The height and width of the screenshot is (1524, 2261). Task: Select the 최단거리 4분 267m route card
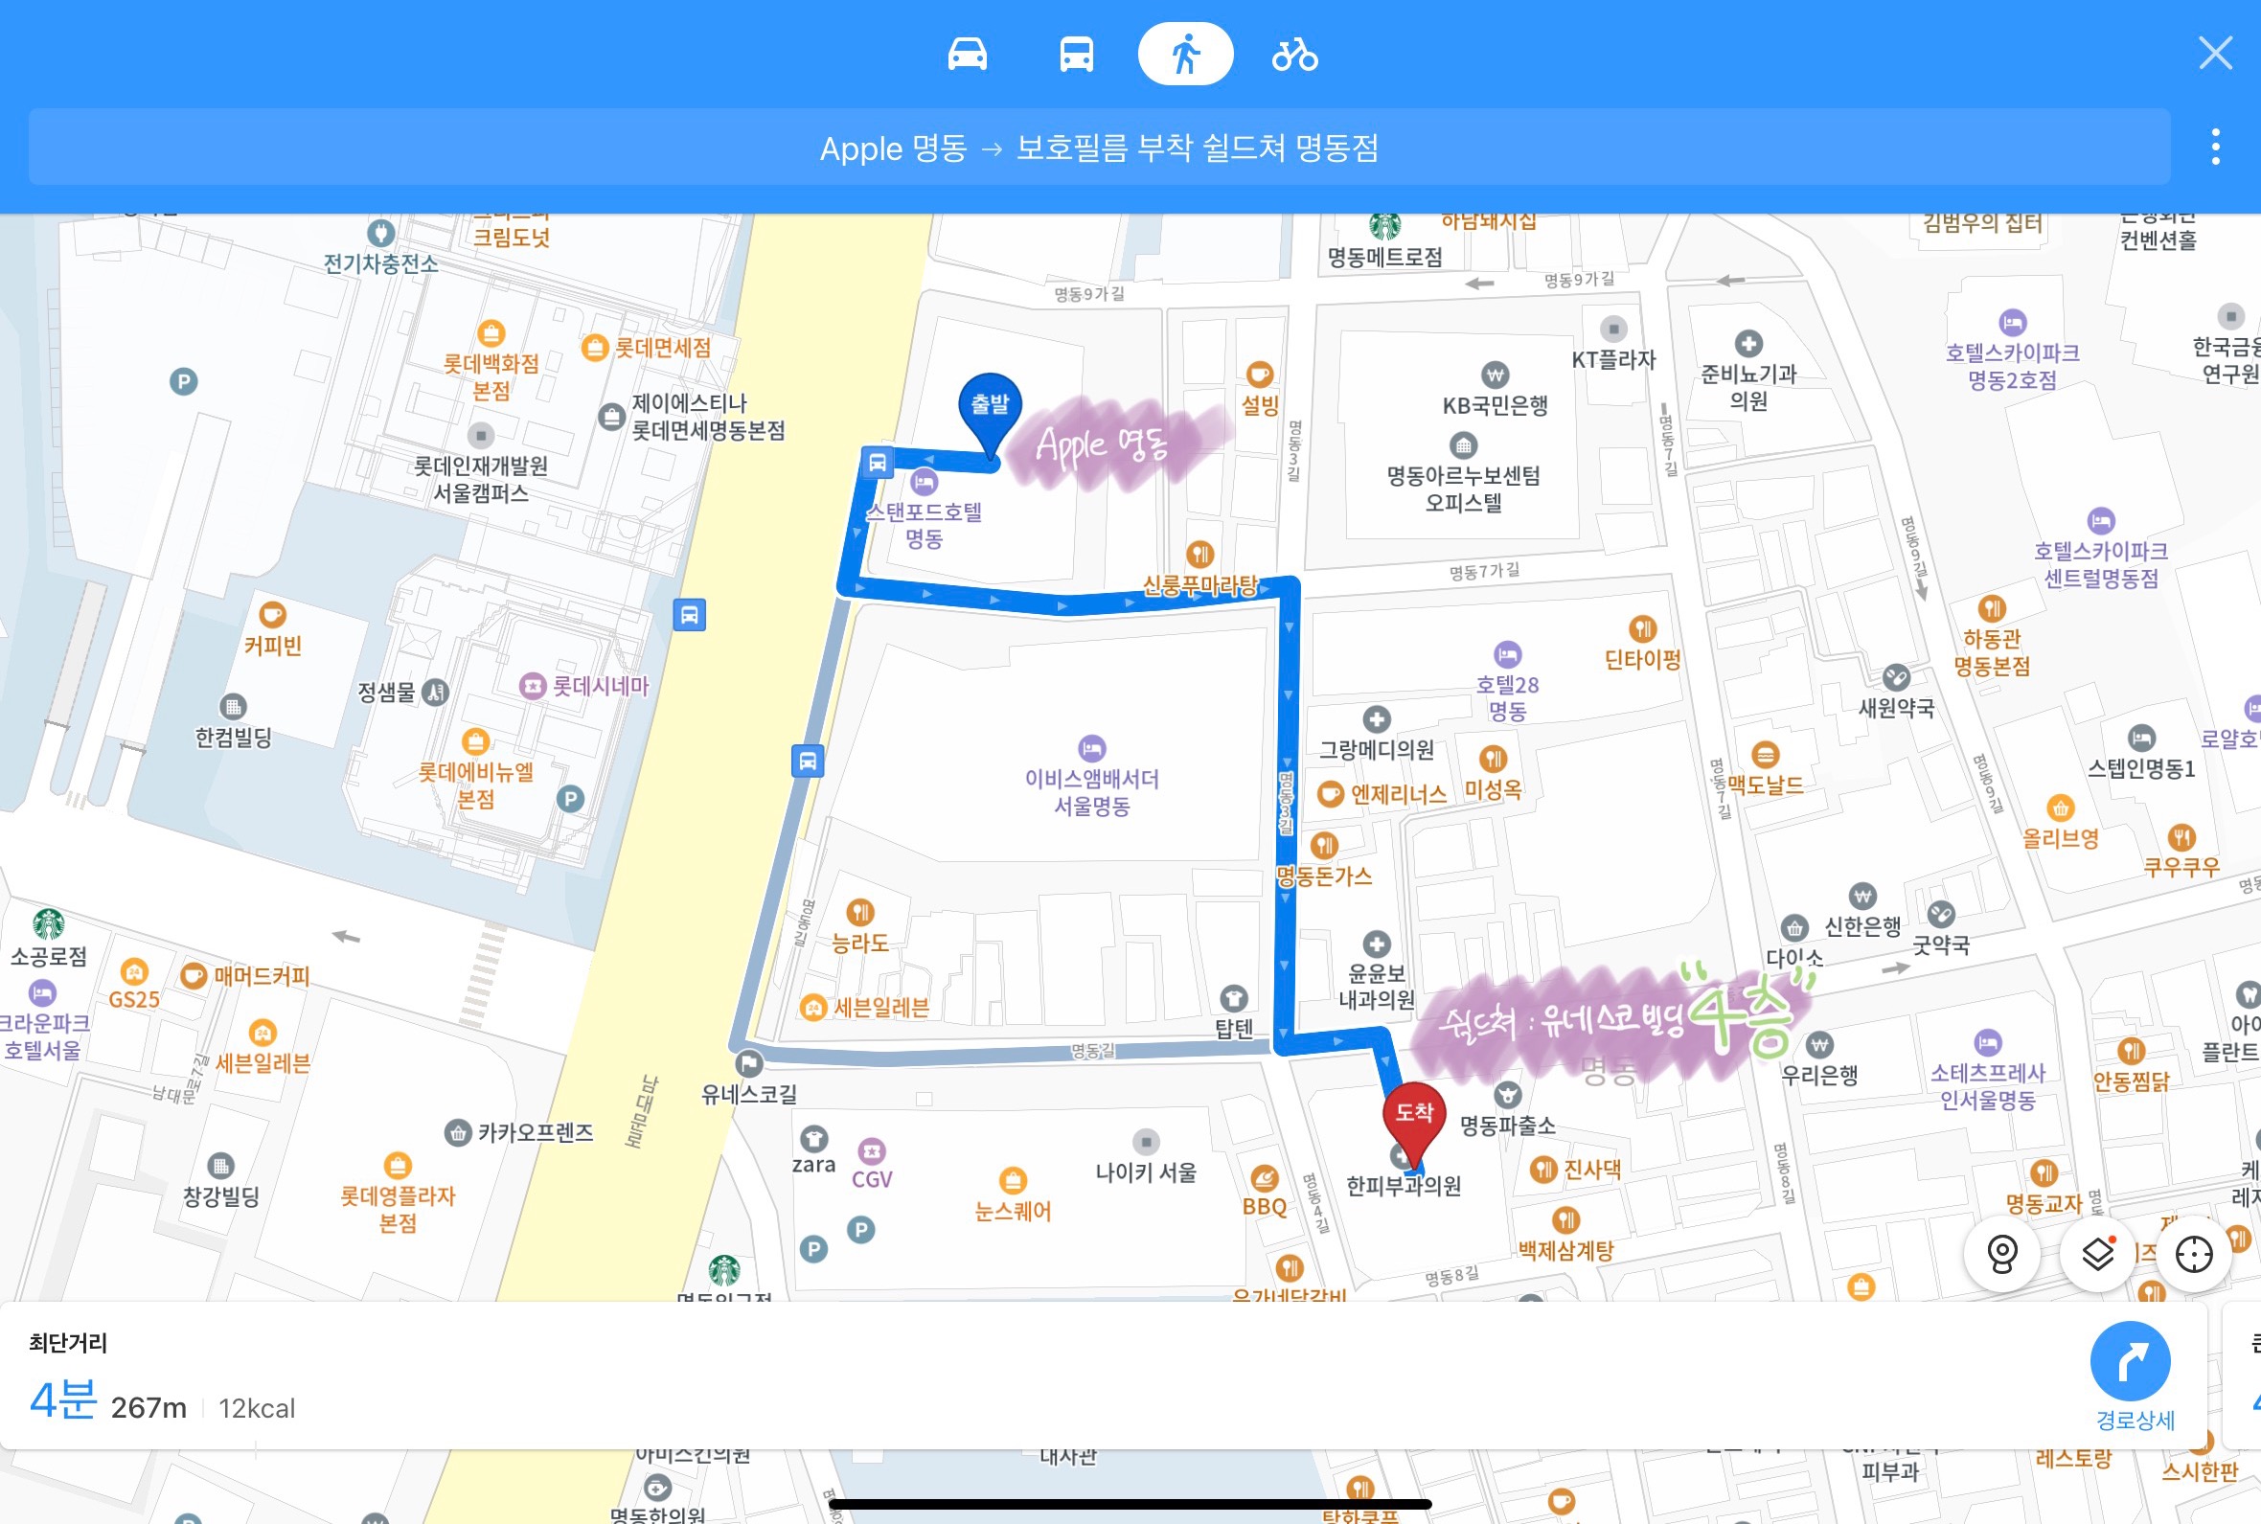tap(1104, 1376)
